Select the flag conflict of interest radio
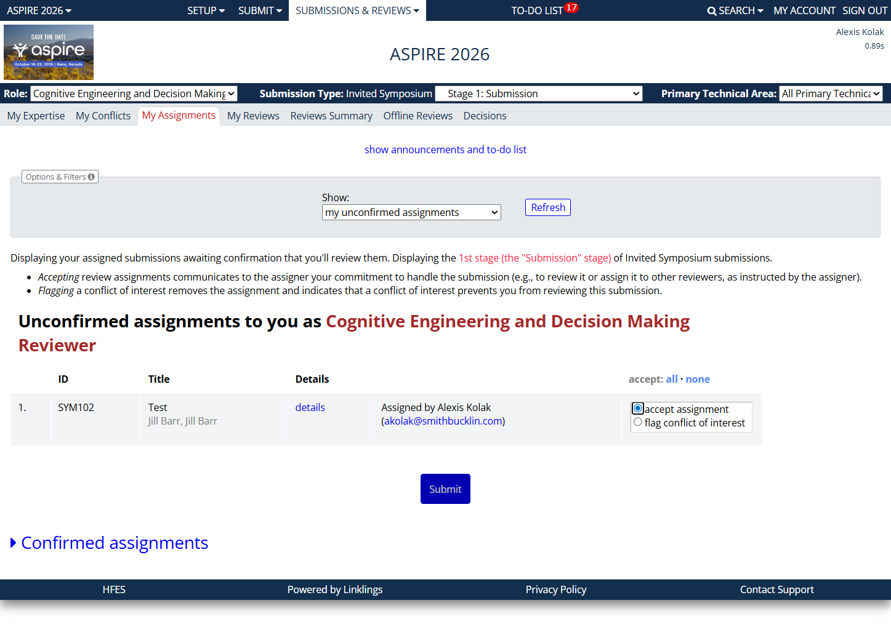891x635 pixels. click(x=638, y=422)
